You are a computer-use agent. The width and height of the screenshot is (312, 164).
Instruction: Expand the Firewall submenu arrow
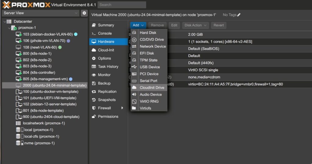122,108
